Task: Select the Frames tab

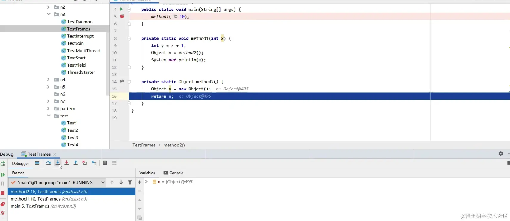Action: [18, 173]
